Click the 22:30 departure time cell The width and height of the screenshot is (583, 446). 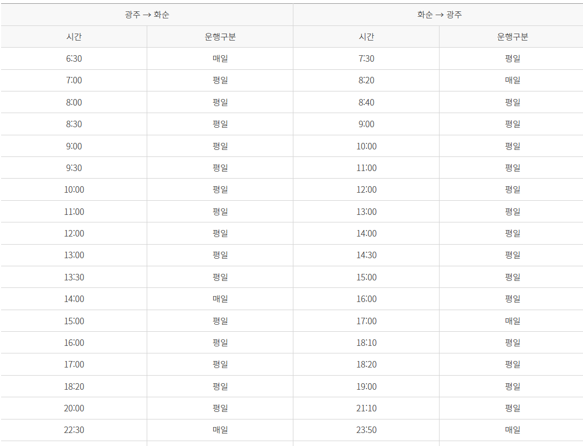point(73,430)
